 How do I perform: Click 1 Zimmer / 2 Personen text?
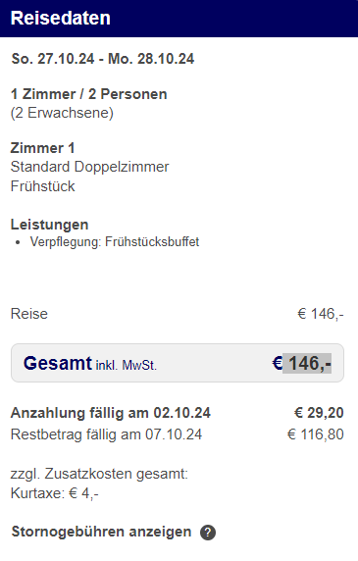tap(88, 94)
